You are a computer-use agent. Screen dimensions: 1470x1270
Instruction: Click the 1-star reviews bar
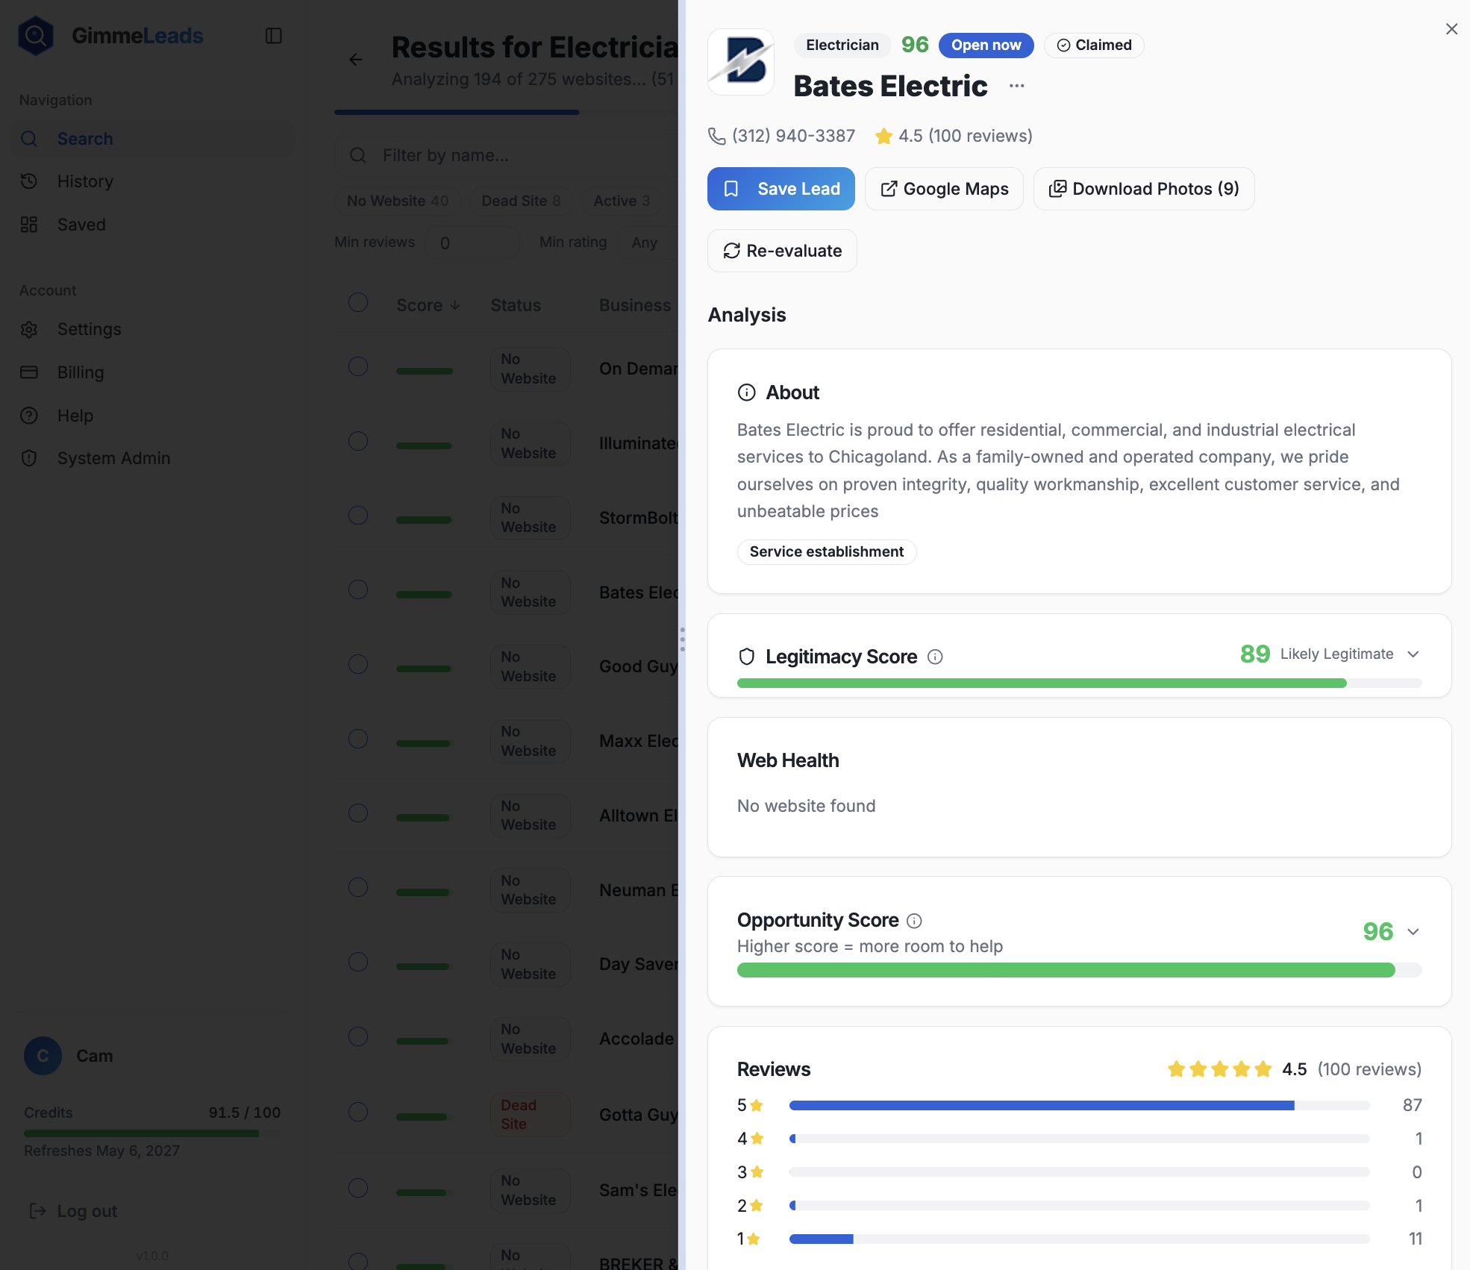pos(1079,1239)
